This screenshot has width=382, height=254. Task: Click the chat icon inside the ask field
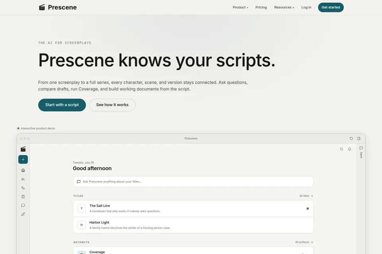pyautogui.click(x=79, y=182)
